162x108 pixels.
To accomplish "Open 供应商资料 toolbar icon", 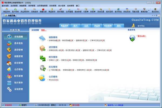I will pyautogui.click(x=25, y=11).
